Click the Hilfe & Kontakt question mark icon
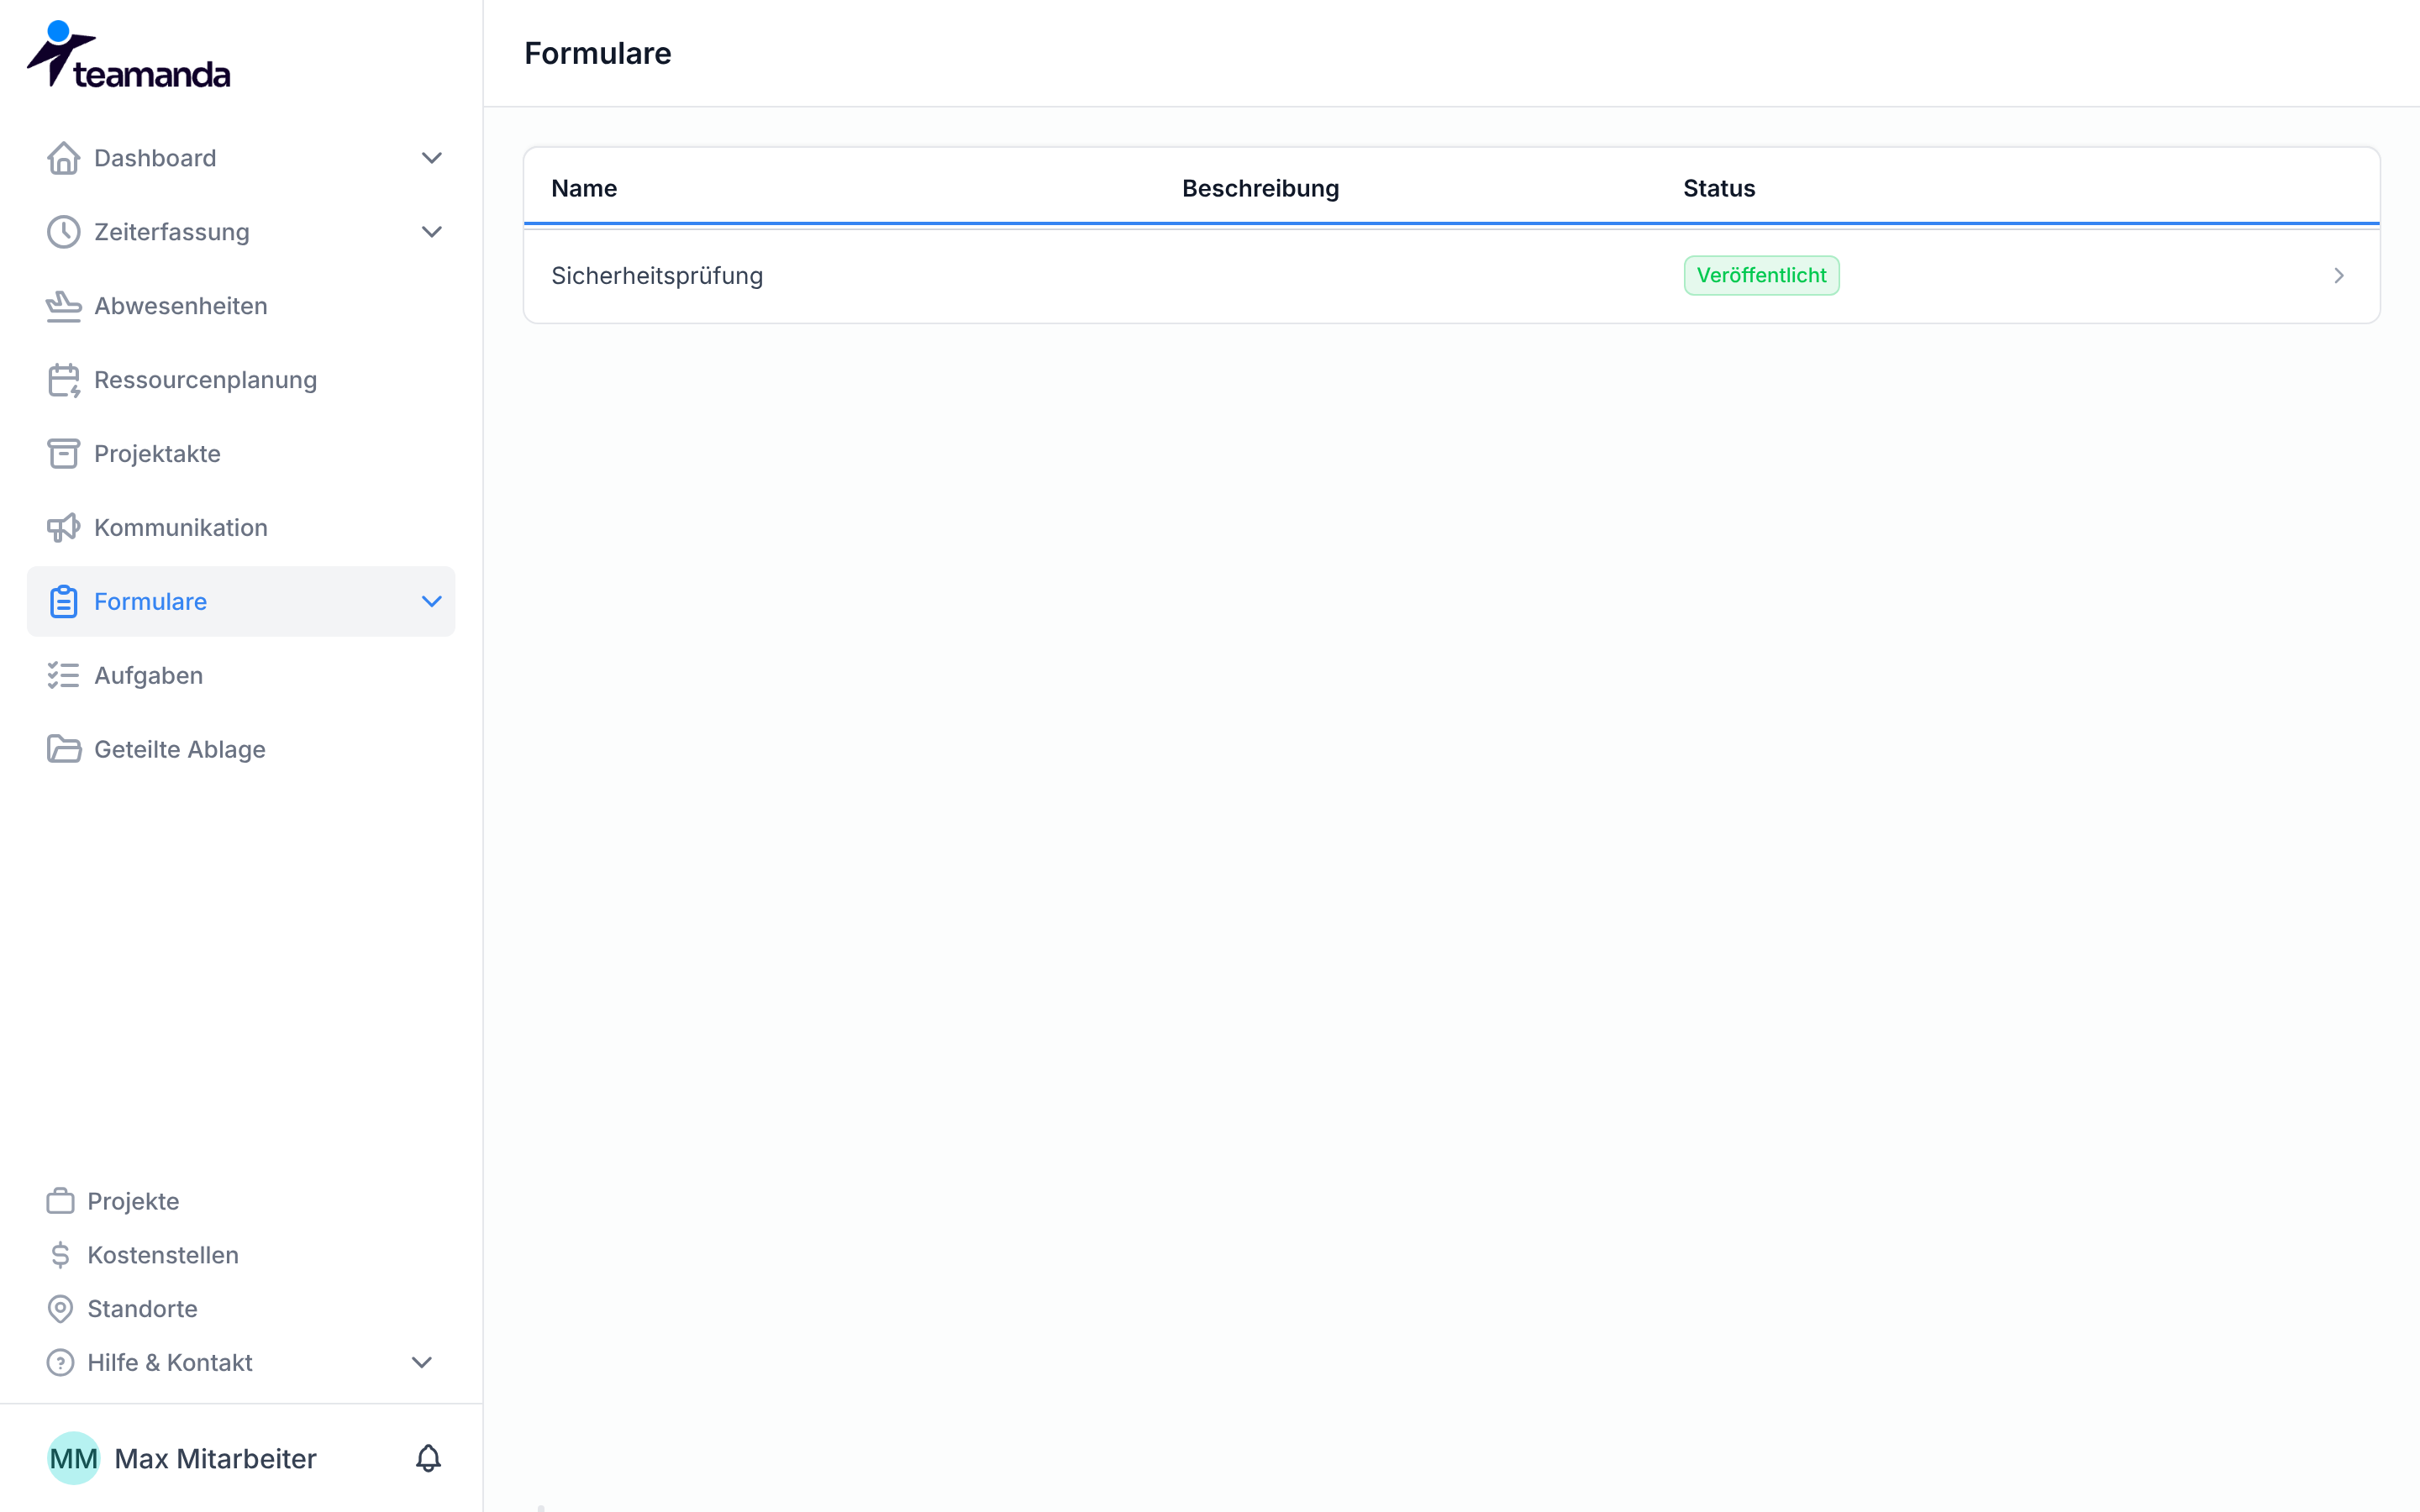 61,1363
